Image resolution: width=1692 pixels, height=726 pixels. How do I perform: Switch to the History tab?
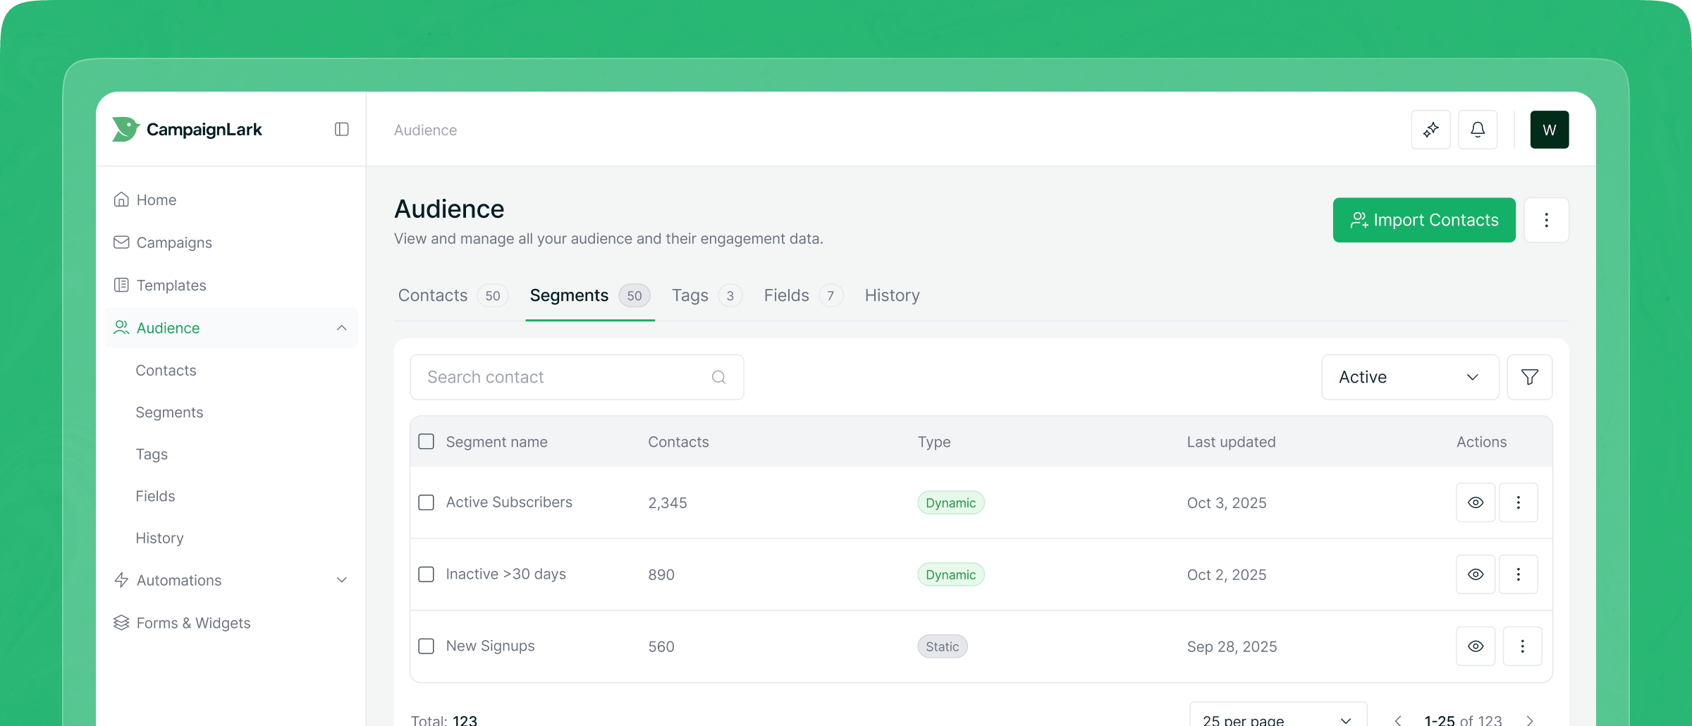click(892, 295)
